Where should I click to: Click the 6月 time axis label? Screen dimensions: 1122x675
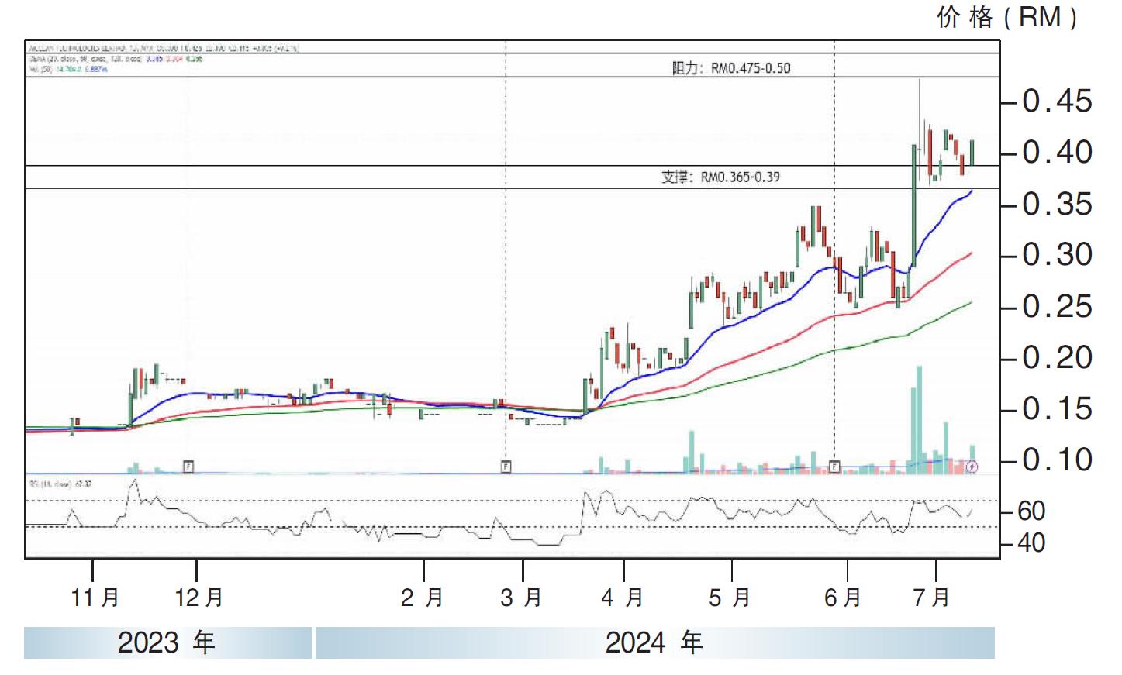pos(843,598)
